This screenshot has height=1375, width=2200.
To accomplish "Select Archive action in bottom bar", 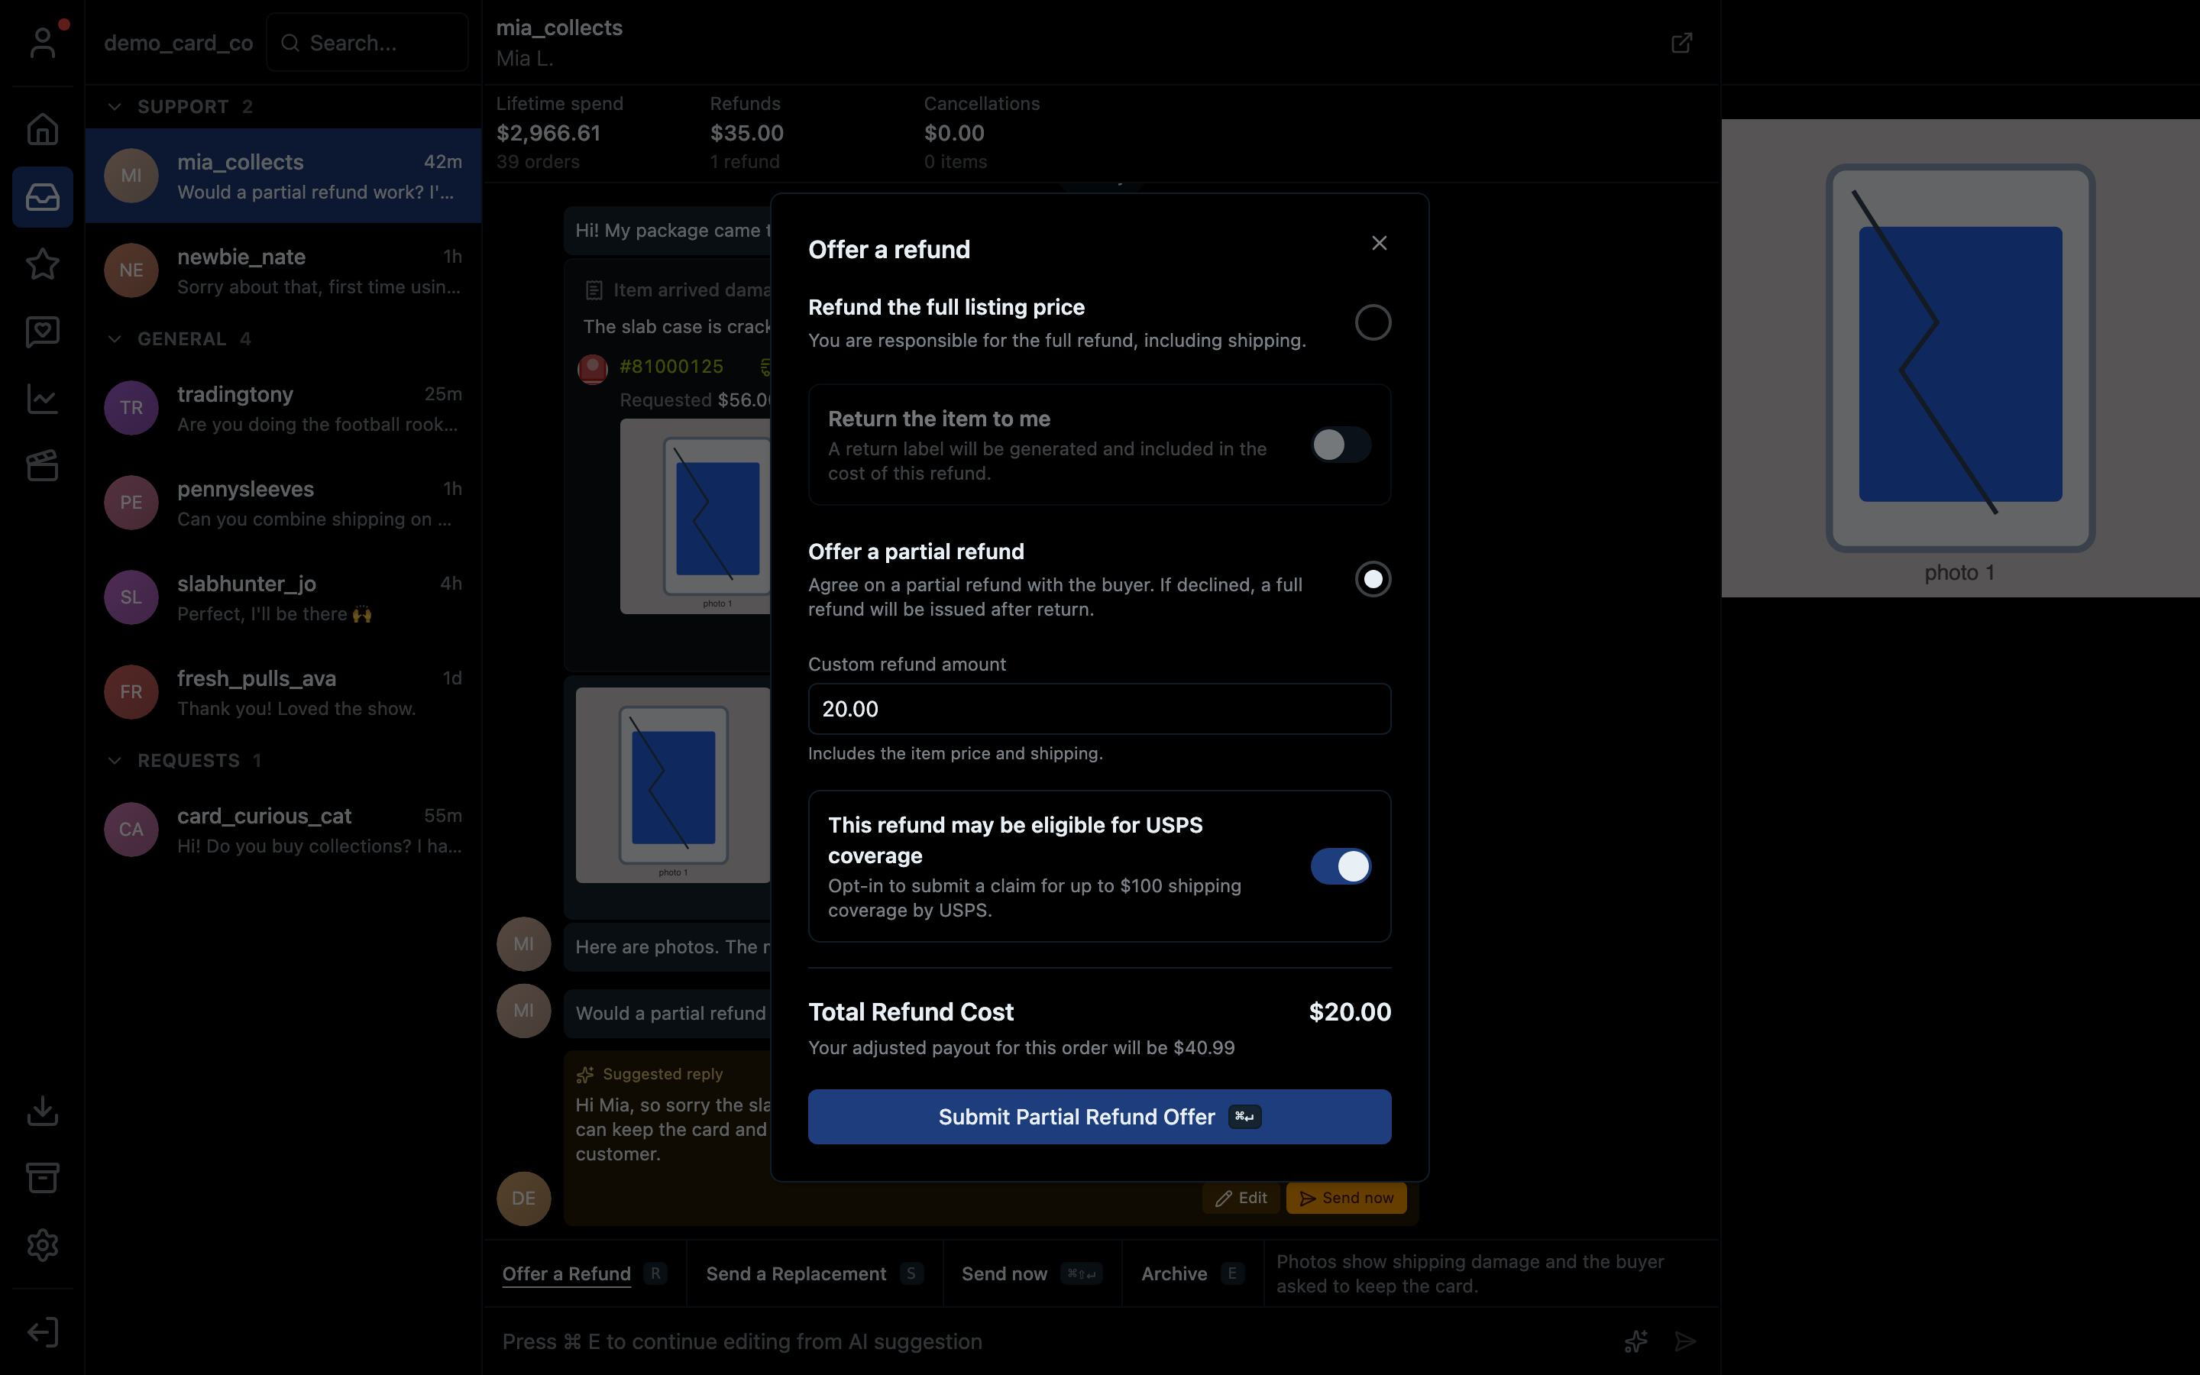I will point(1192,1273).
